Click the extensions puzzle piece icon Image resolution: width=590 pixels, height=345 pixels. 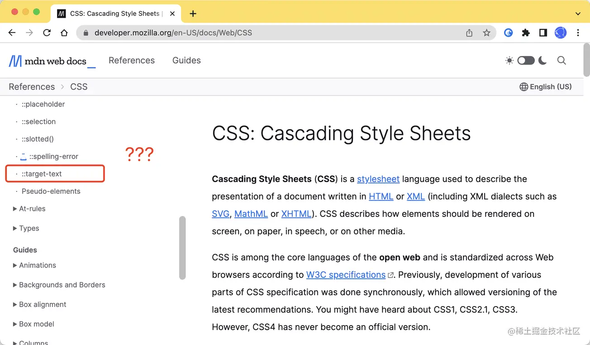[525, 33]
